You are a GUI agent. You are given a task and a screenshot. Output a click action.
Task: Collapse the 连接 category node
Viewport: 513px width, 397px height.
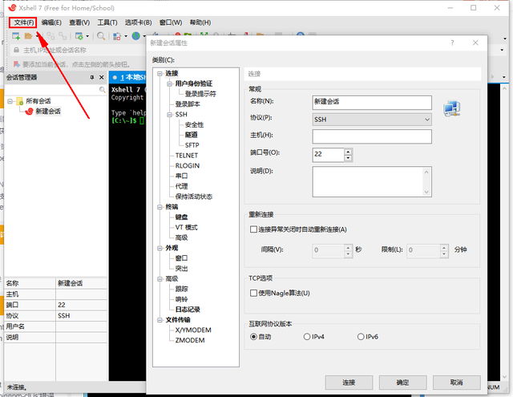point(160,73)
